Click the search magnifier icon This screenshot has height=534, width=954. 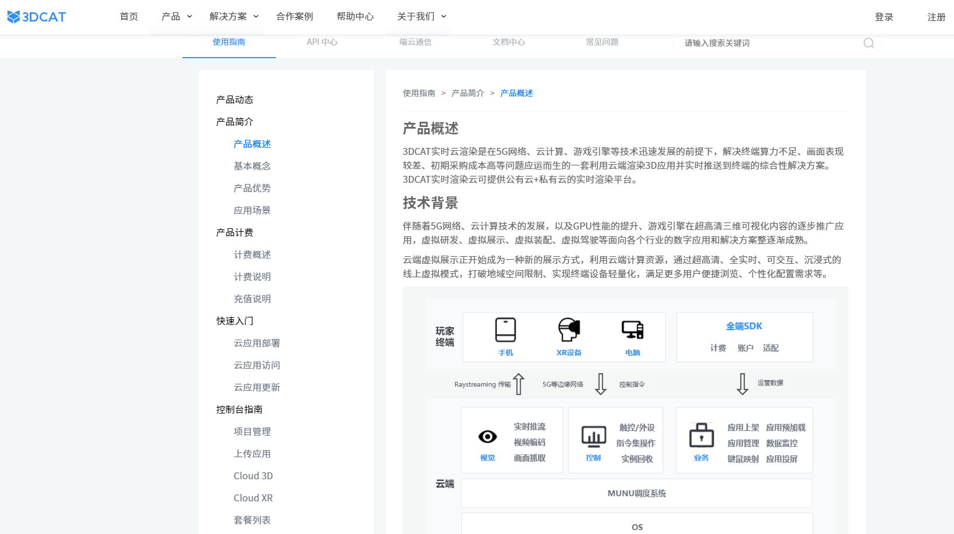(x=868, y=43)
